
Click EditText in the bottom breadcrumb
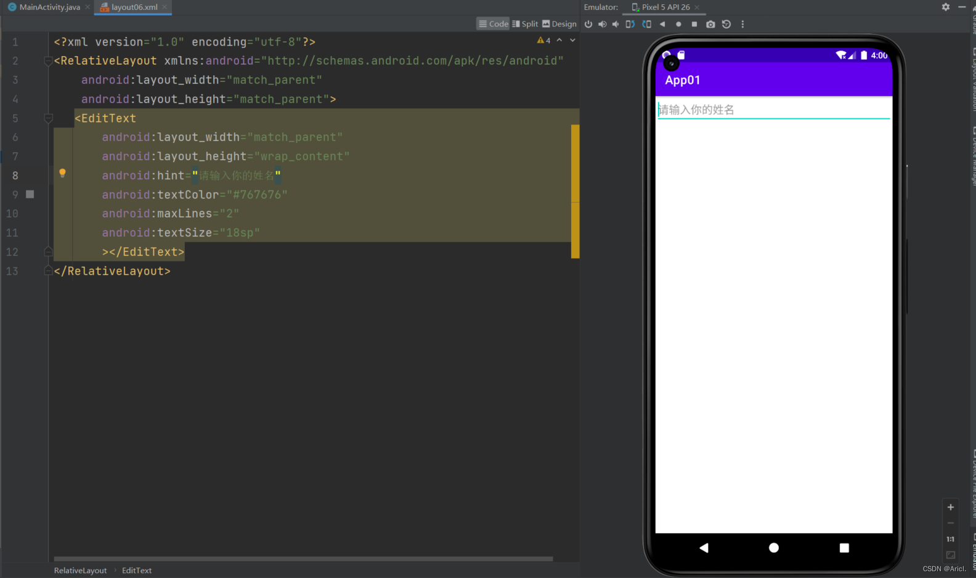(x=137, y=571)
